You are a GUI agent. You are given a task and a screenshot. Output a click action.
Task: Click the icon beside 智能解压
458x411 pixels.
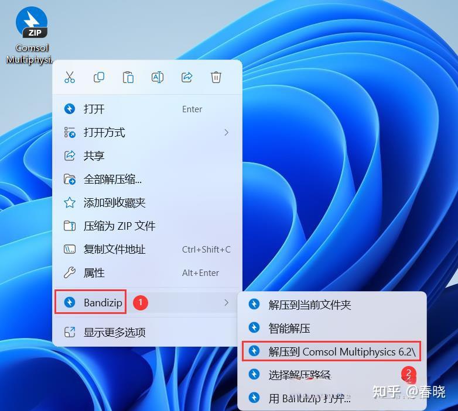pyautogui.click(x=254, y=327)
